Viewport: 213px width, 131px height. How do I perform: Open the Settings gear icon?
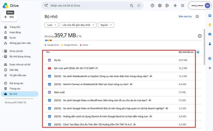(160, 5)
